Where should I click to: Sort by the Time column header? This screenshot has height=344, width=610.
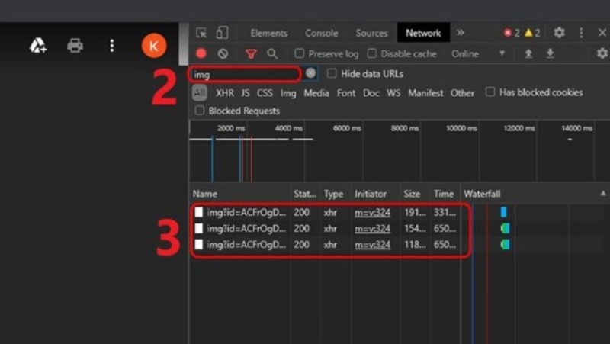click(444, 194)
